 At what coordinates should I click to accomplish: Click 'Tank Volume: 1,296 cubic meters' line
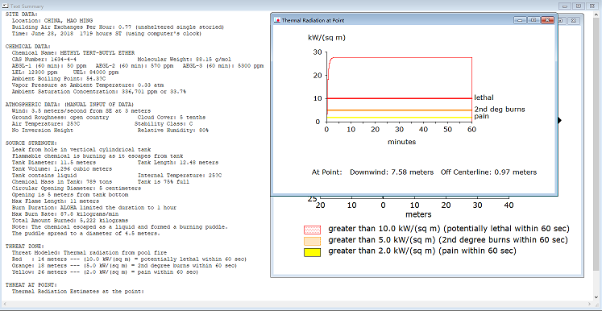[62, 169]
